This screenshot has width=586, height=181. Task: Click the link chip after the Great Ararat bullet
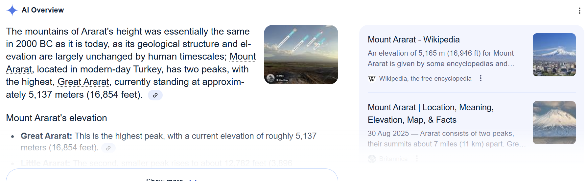108,148
